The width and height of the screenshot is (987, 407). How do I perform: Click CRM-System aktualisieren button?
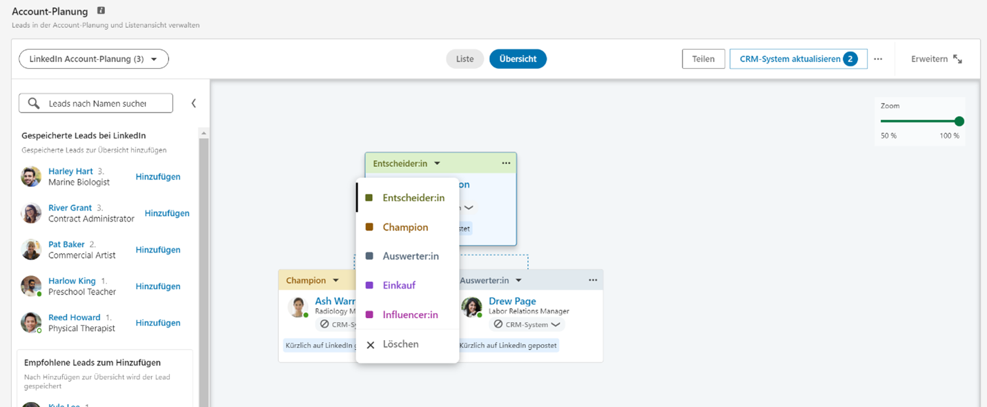point(798,59)
